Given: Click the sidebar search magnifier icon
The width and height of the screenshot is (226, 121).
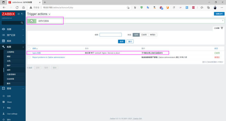Looking at the screenshot, I should (x=22, y=23).
